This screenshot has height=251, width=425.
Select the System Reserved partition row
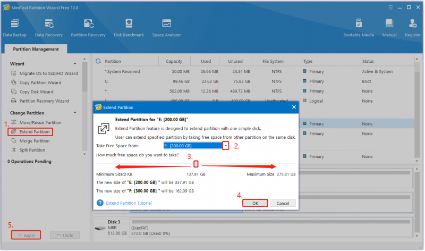[x=254, y=71]
